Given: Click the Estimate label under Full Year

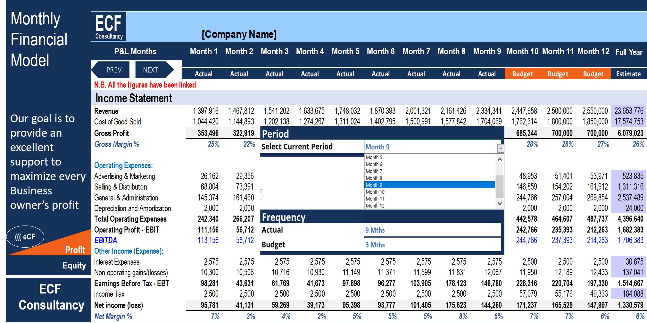Looking at the screenshot, I should click(x=628, y=74).
